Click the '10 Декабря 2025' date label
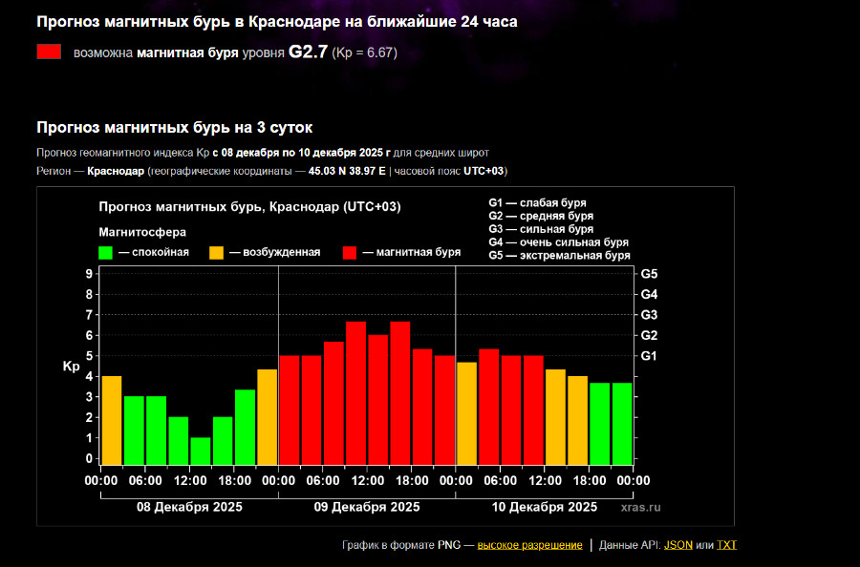The height and width of the screenshot is (567, 860). (545, 507)
